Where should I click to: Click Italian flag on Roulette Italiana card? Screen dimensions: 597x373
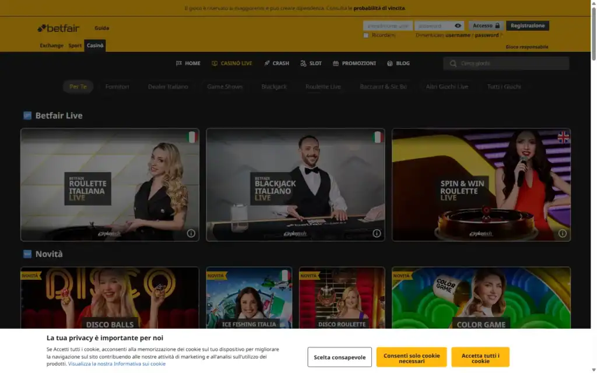pos(192,137)
